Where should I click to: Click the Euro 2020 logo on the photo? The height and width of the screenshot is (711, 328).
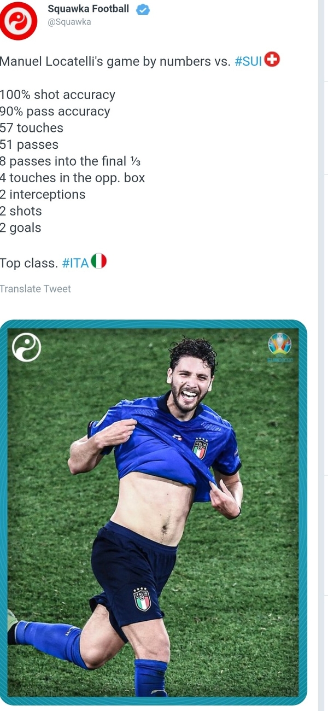(x=279, y=348)
